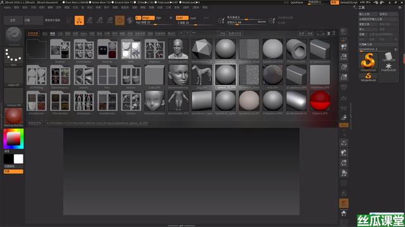Open the folder left of Cube.ZPR
This screenshot has height=227, width=405.
[131, 75]
